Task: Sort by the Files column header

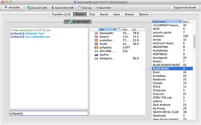Action: click(x=126, y=29)
